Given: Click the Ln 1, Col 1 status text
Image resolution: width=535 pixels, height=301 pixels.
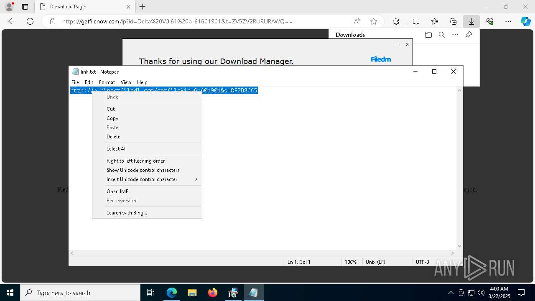Looking at the screenshot, I should [299, 262].
